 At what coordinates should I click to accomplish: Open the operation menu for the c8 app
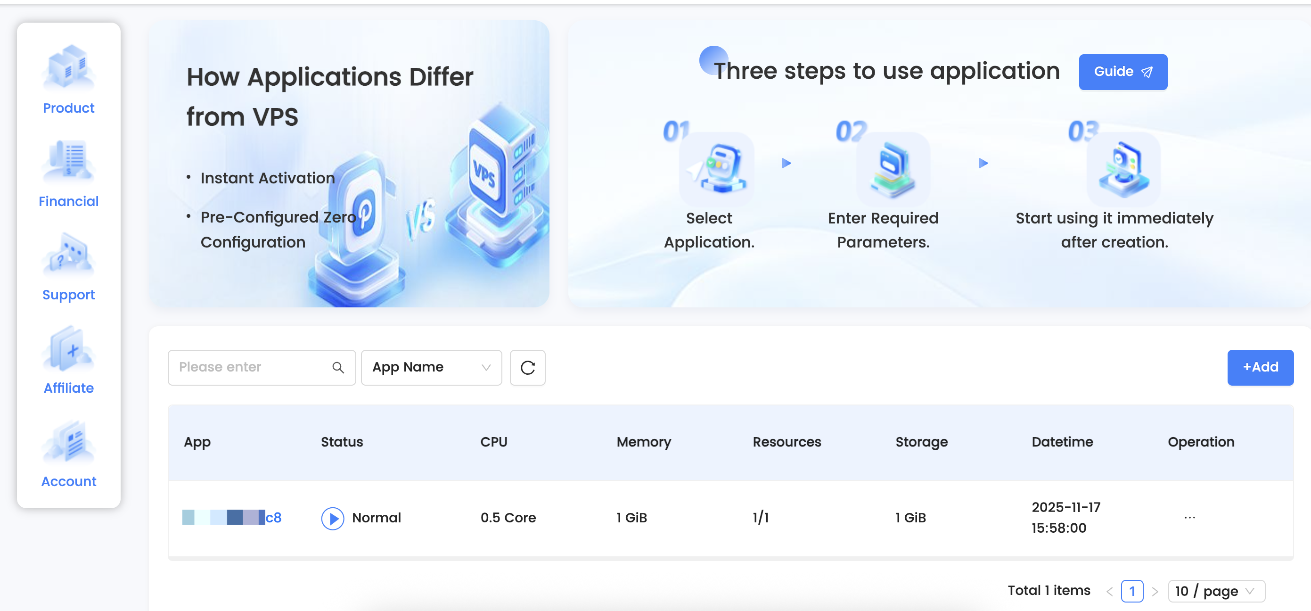click(x=1189, y=517)
